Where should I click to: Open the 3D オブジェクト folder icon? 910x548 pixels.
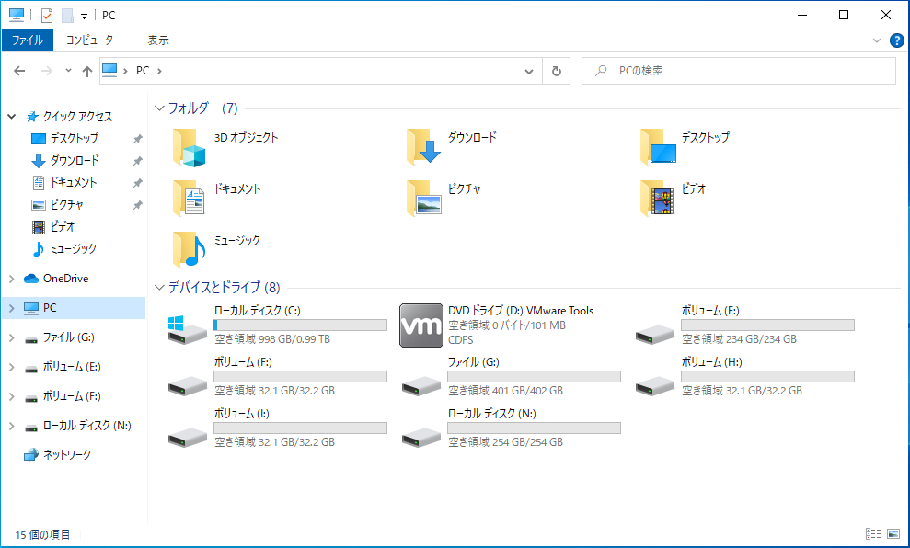(x=190, y=148)
